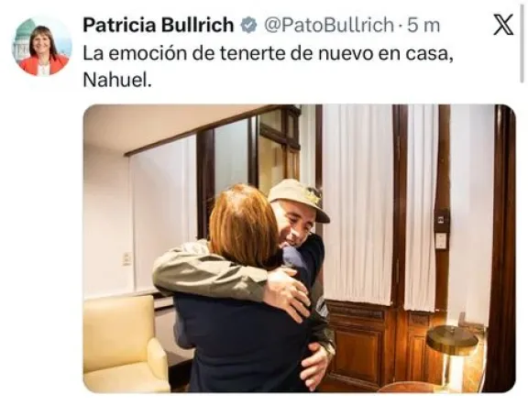Click the man's hand on her back
Viewport: 528px width, 405px height.
click(288, 292)
